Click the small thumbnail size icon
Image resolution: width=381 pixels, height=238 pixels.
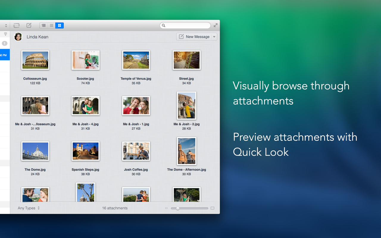(166, 208)
